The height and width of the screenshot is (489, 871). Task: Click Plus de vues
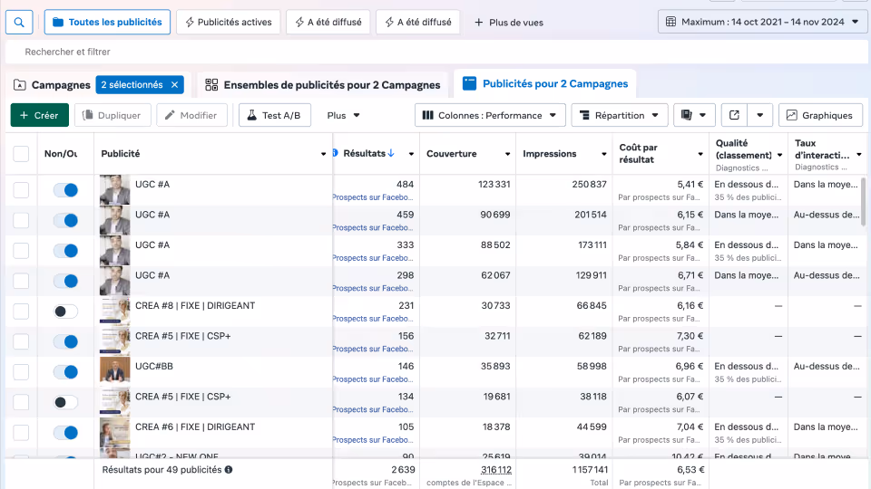pyautogui.click(x=508, y=23)
